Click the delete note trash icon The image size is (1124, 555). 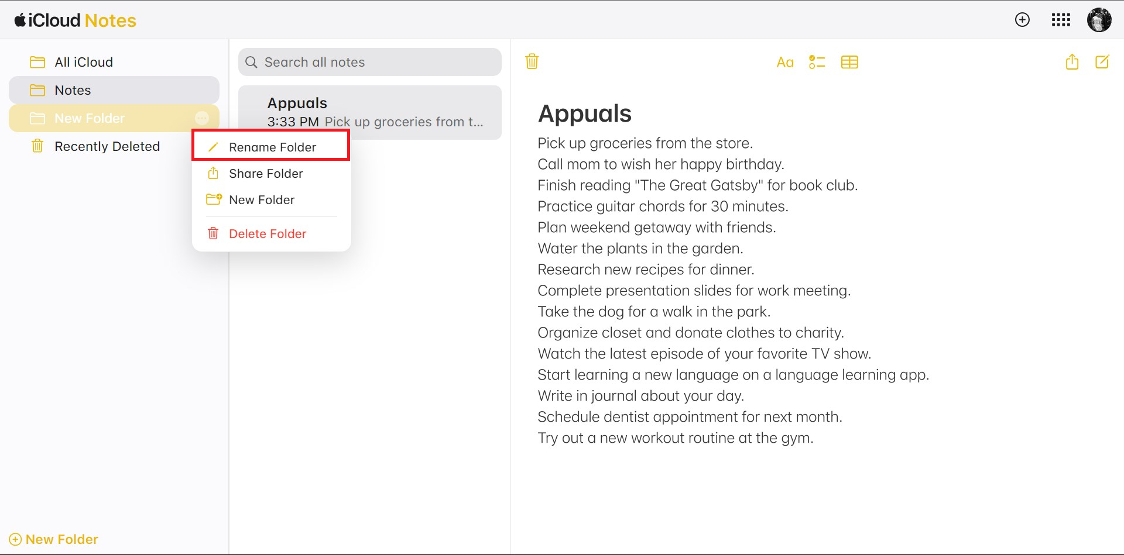(x=532, y=61)
